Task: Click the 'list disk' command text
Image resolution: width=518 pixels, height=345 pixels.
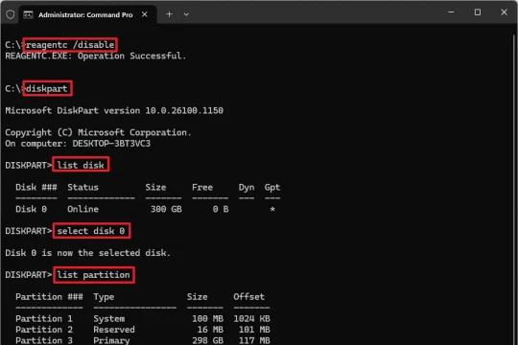Action: [x=81, y=165]
